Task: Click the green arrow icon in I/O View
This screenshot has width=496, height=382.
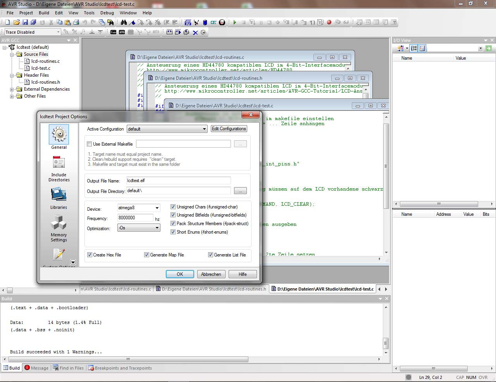Action: coord(488,48)
